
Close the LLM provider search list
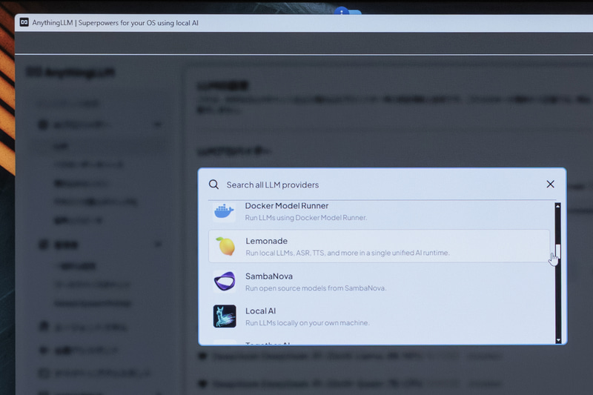tap(550, 184)
